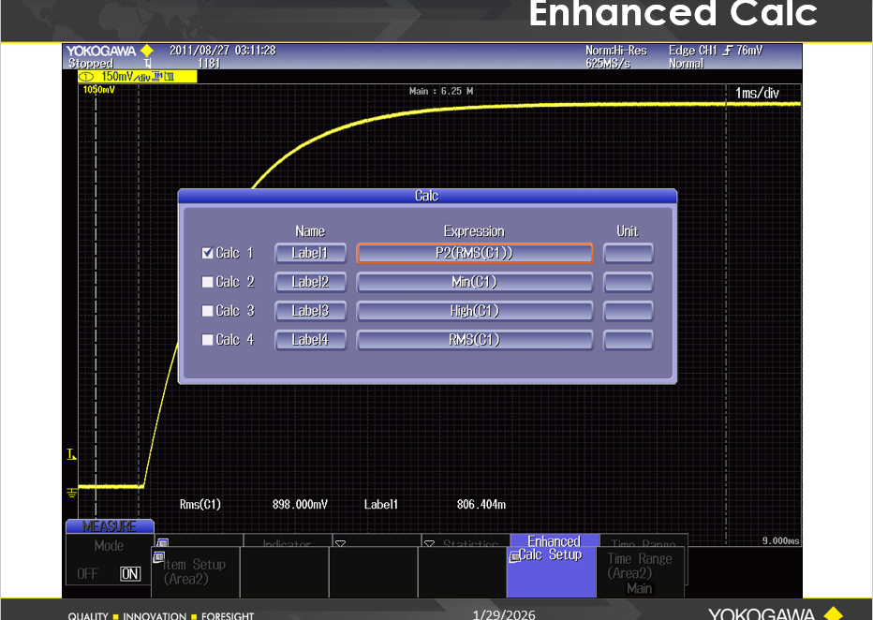The image size is (873, 620).
Task: Click the Label1 name button
Action: 310,253
